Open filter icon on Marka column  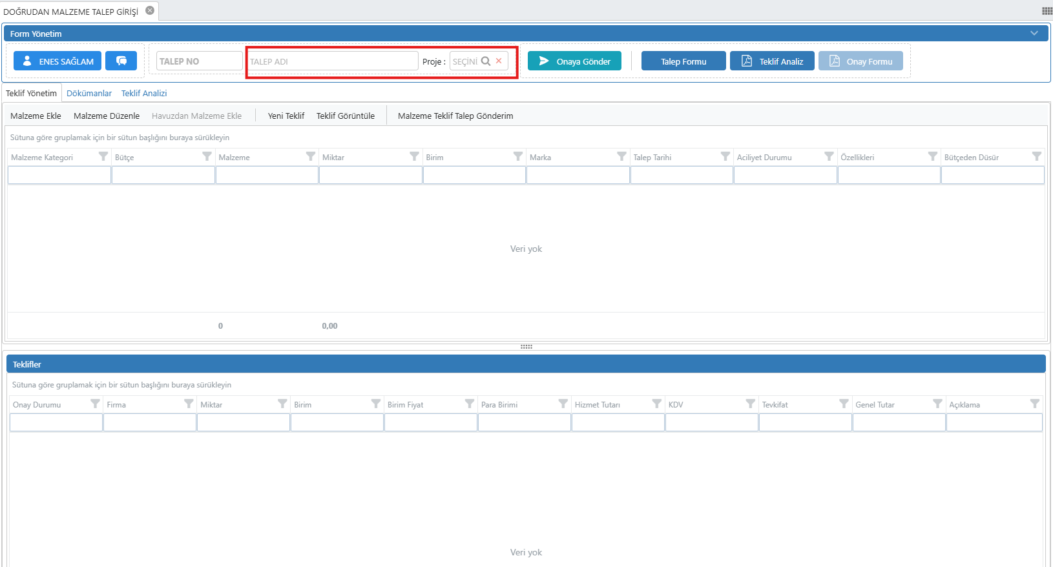[621, 156]
